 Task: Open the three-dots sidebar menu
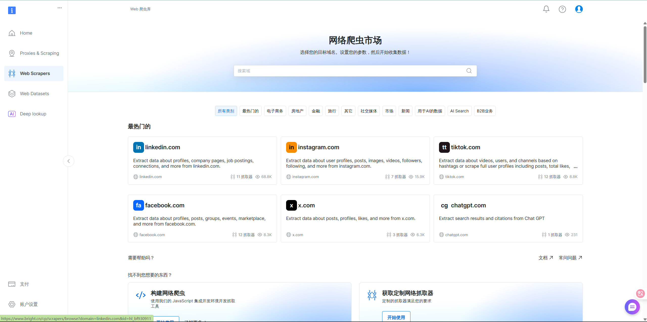[x=60, y=8]
